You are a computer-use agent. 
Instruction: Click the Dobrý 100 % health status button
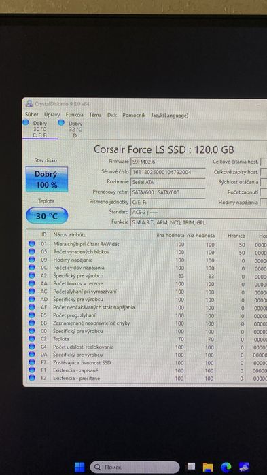47,179
